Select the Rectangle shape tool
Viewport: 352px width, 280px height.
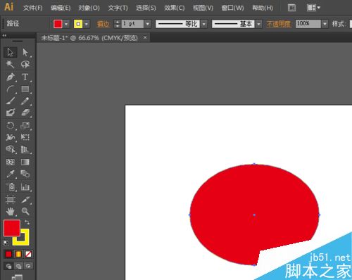(25, 89)
